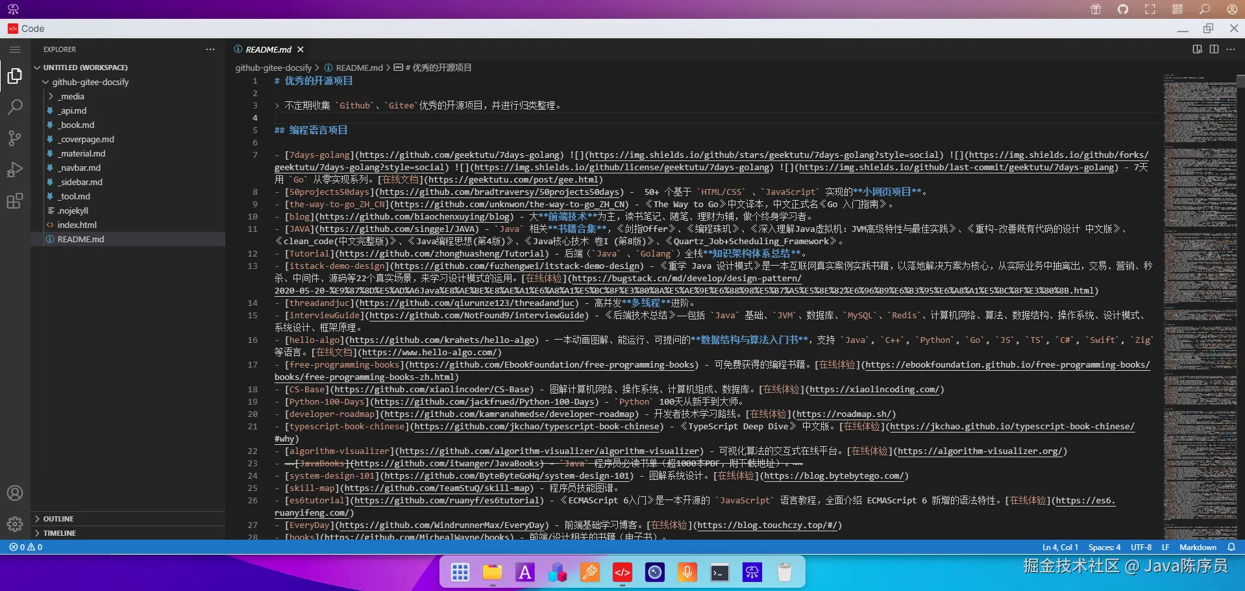
Task: Select _api.md in the file tree
Action: point(129,110)
